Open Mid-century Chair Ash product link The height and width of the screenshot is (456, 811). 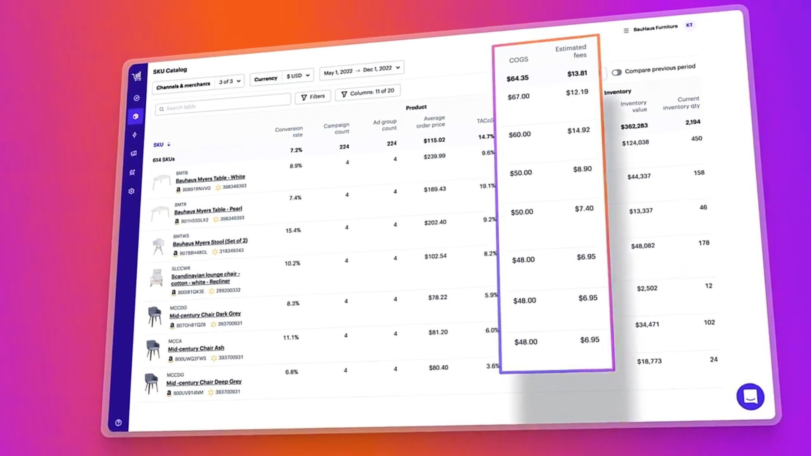(x=196, y=349)
